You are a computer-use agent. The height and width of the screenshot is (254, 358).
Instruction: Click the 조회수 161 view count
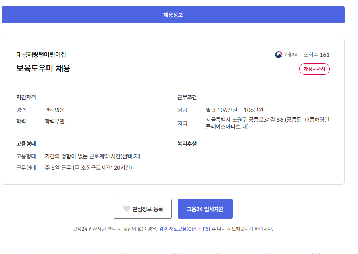(316, 55)
